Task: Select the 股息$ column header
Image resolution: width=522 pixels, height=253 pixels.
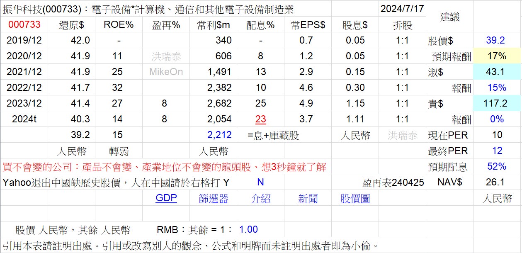Action: point(355,24)
